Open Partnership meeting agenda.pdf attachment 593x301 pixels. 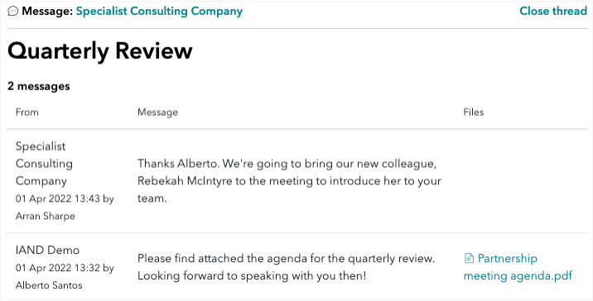tap(518, 267)
